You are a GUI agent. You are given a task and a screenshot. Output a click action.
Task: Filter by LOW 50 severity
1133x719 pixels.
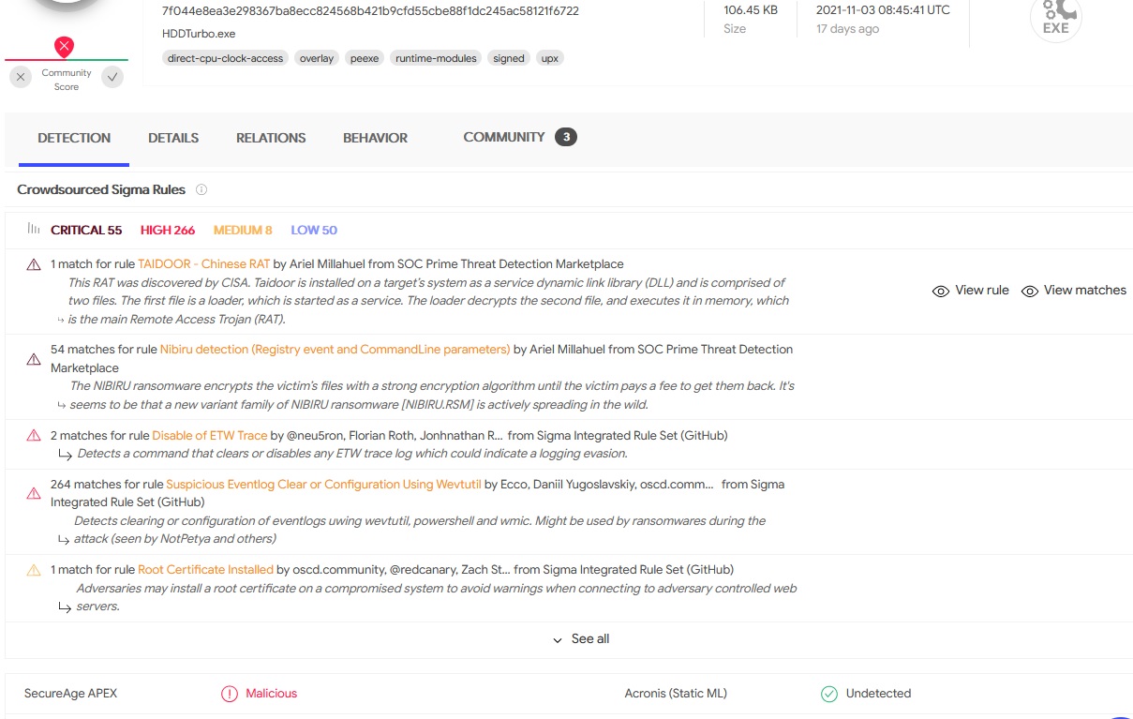click(314, 230)
